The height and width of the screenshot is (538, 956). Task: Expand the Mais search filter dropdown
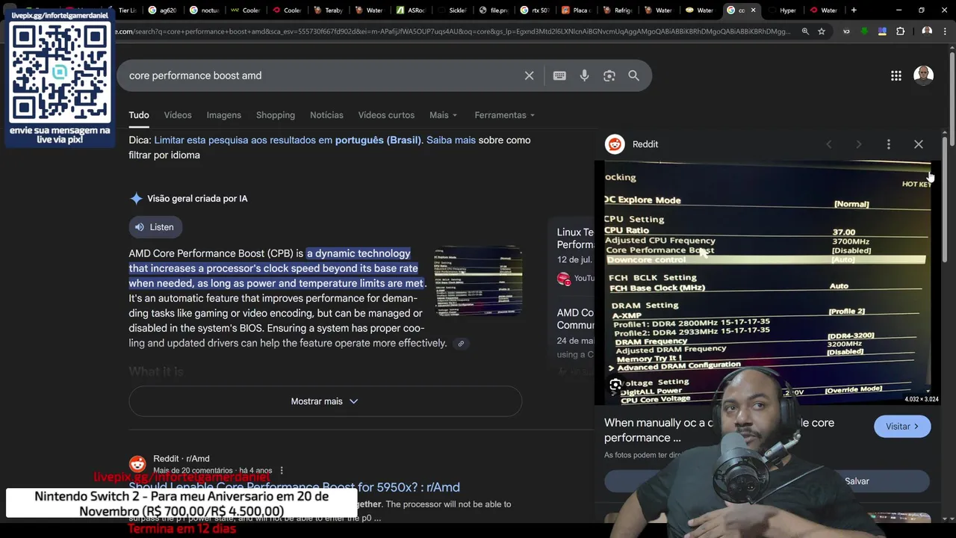pyautogui.click(x=443, y=115)
